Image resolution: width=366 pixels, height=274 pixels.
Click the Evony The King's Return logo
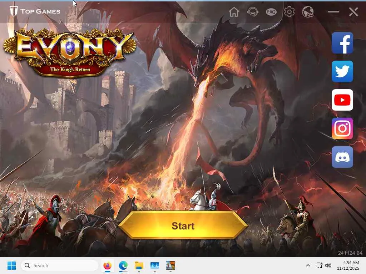[70, 53]
